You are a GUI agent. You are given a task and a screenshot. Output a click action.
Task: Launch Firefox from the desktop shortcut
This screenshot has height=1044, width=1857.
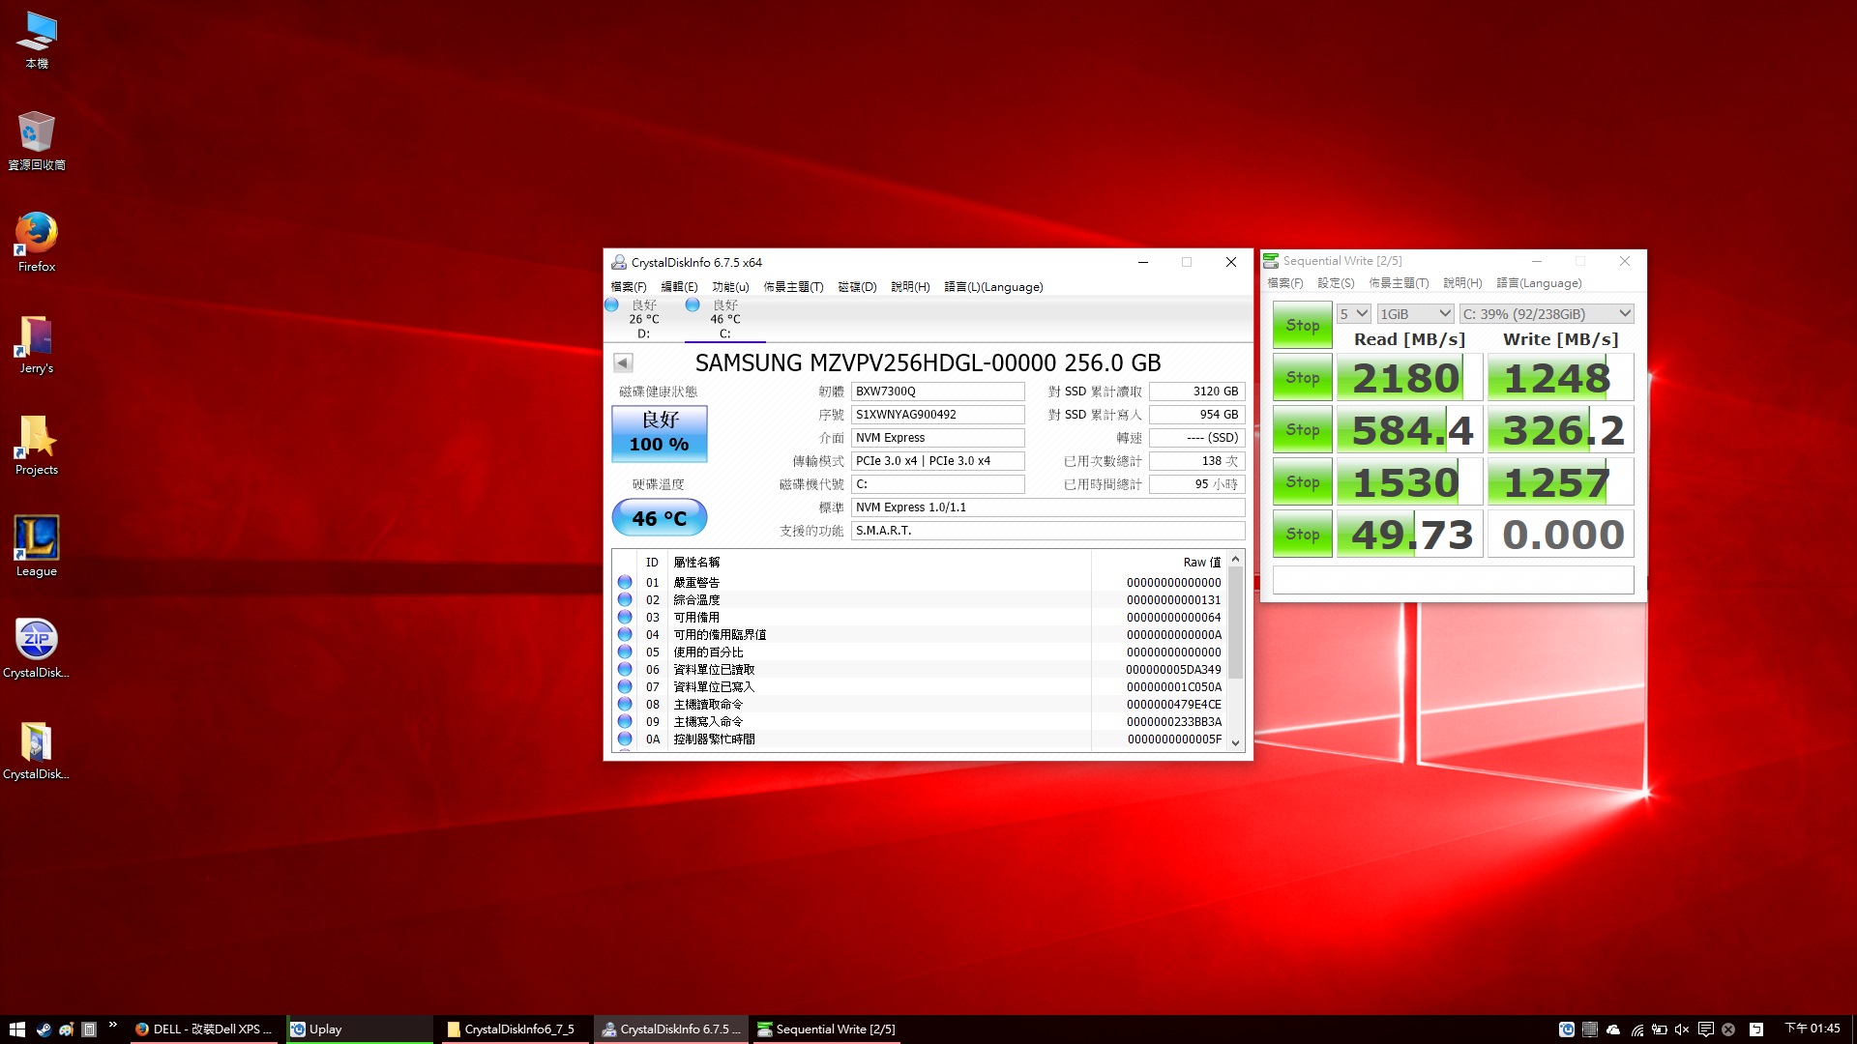point(37,243)
